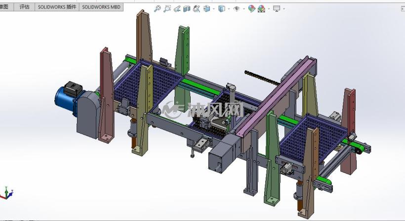
Task: Expand the View Settings dropdown arrow
Action: click(x=284, y=9)
